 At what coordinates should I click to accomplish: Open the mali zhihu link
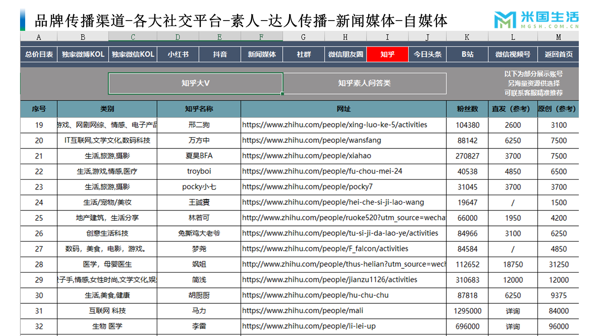[303, 310]
